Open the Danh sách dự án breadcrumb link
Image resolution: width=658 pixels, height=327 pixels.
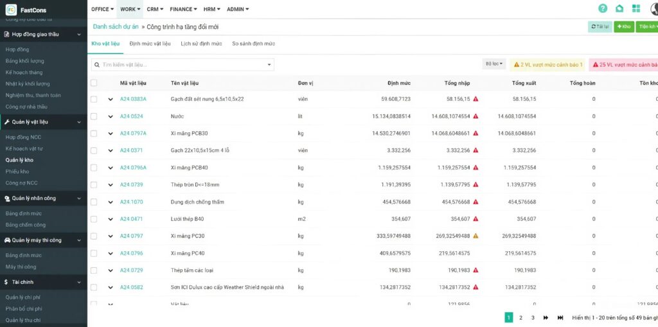(x=116, y=27)
